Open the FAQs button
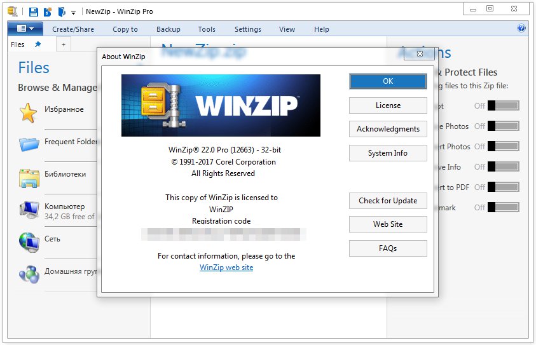Screen dimensions: 536x345 point(388,248)
